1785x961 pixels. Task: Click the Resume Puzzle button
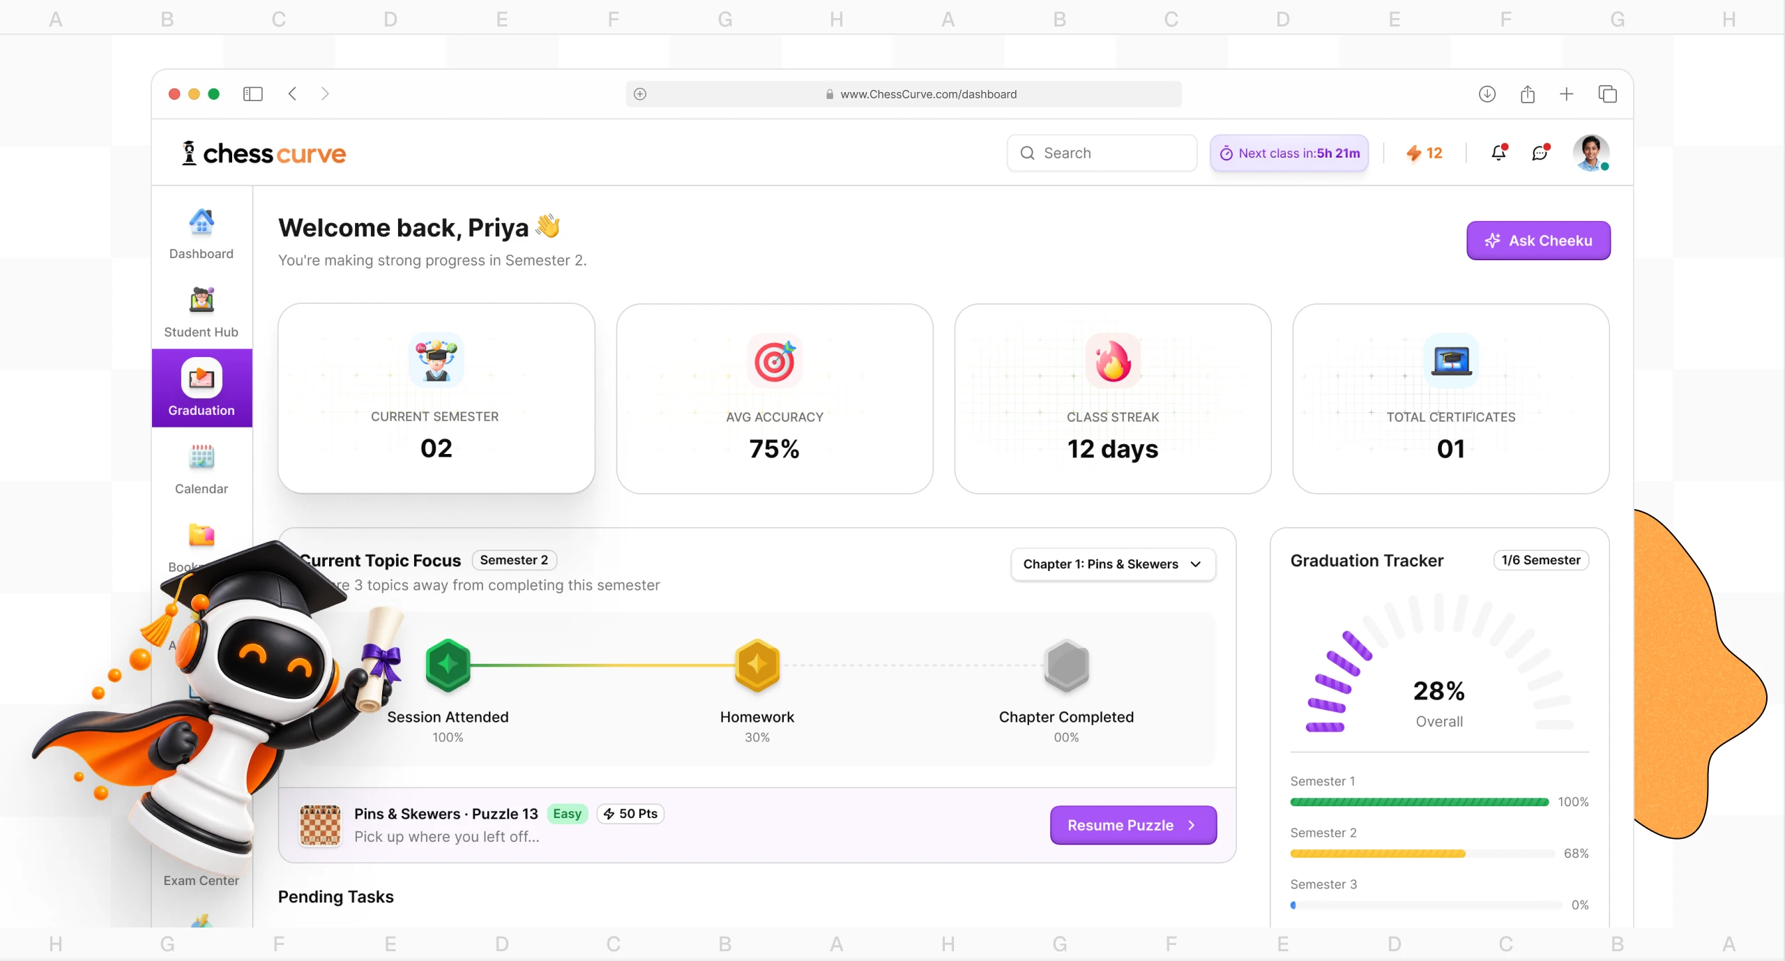1133,825
